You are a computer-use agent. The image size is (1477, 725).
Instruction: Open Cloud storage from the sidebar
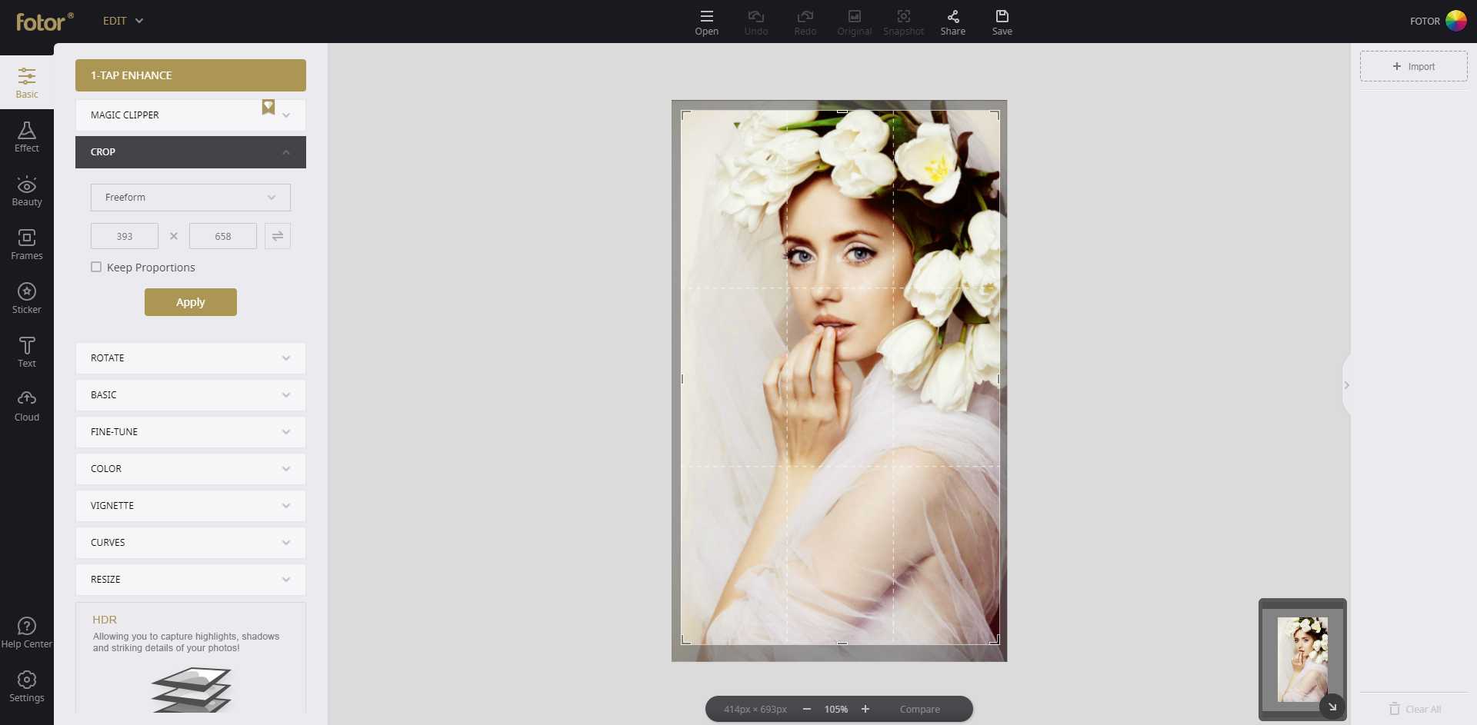point(27,405)
